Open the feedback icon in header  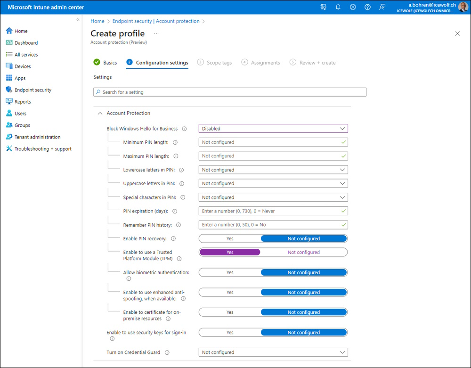(x=382, y=7)
